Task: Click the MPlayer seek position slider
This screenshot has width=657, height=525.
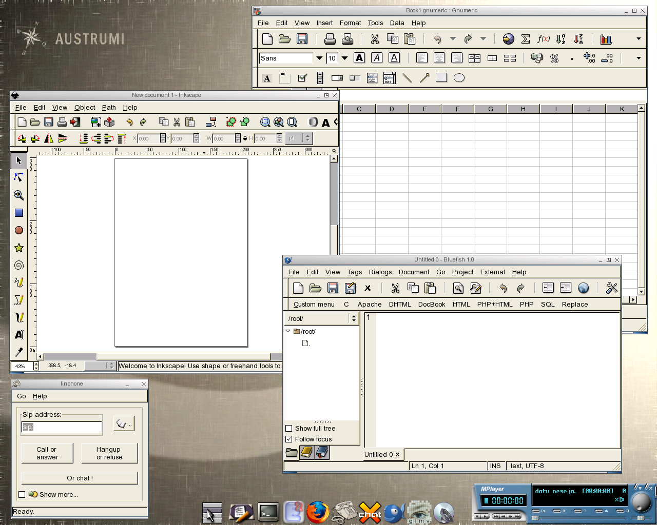Action: click(x=580, y=518)
